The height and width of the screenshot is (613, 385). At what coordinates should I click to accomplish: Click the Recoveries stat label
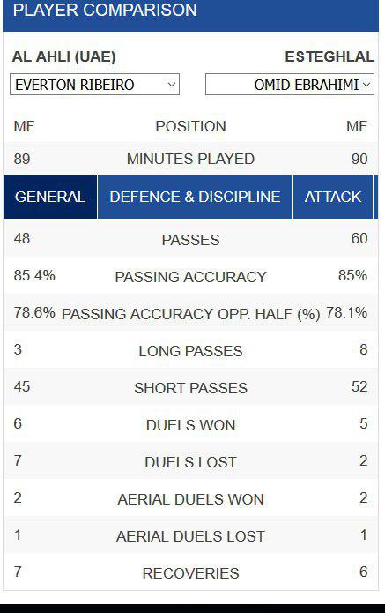pyautogui.click(x=190, y=573)
